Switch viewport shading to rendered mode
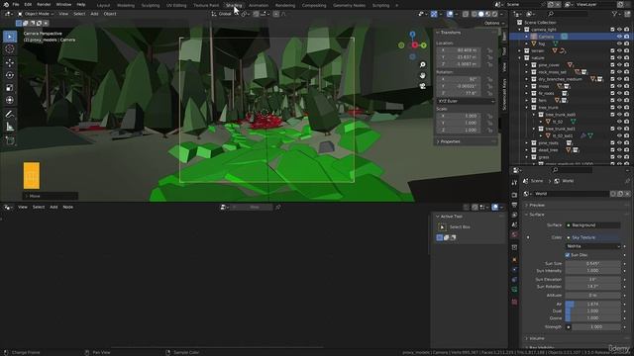 pyautogui.click(x=495, y=14)
